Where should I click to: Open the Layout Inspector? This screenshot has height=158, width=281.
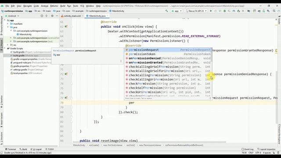click(x=267, y=149)
